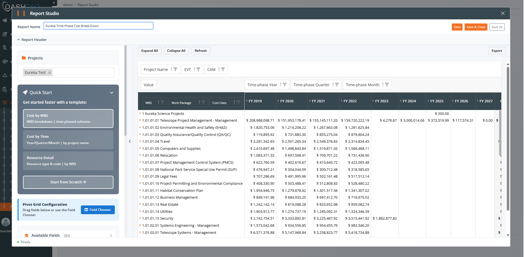Click the Save As button
This screenshot has width=524, height=257.
pyautogui.click(x=497, y=27)
